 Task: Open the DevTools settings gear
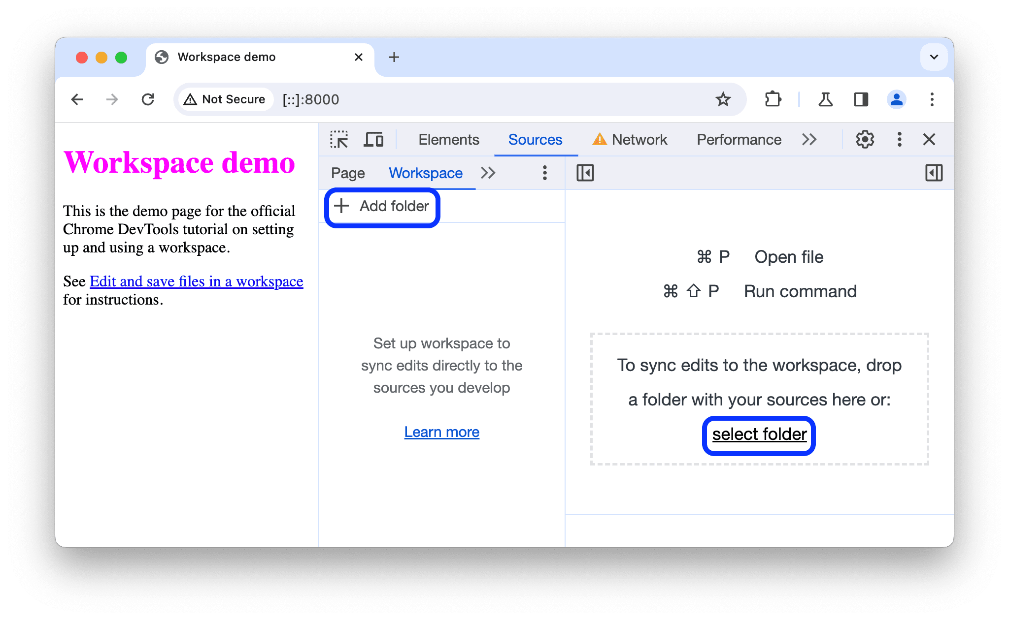(864, 140)
